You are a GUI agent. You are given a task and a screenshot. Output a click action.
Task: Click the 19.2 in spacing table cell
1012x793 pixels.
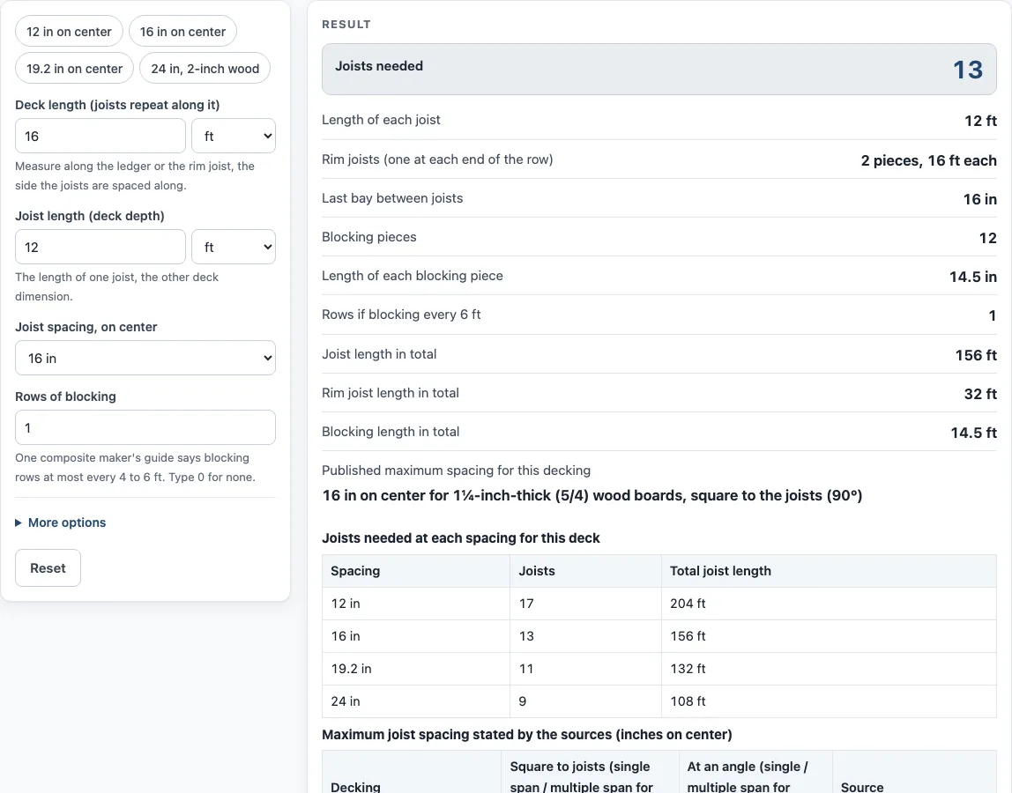(x=416, y=669)
